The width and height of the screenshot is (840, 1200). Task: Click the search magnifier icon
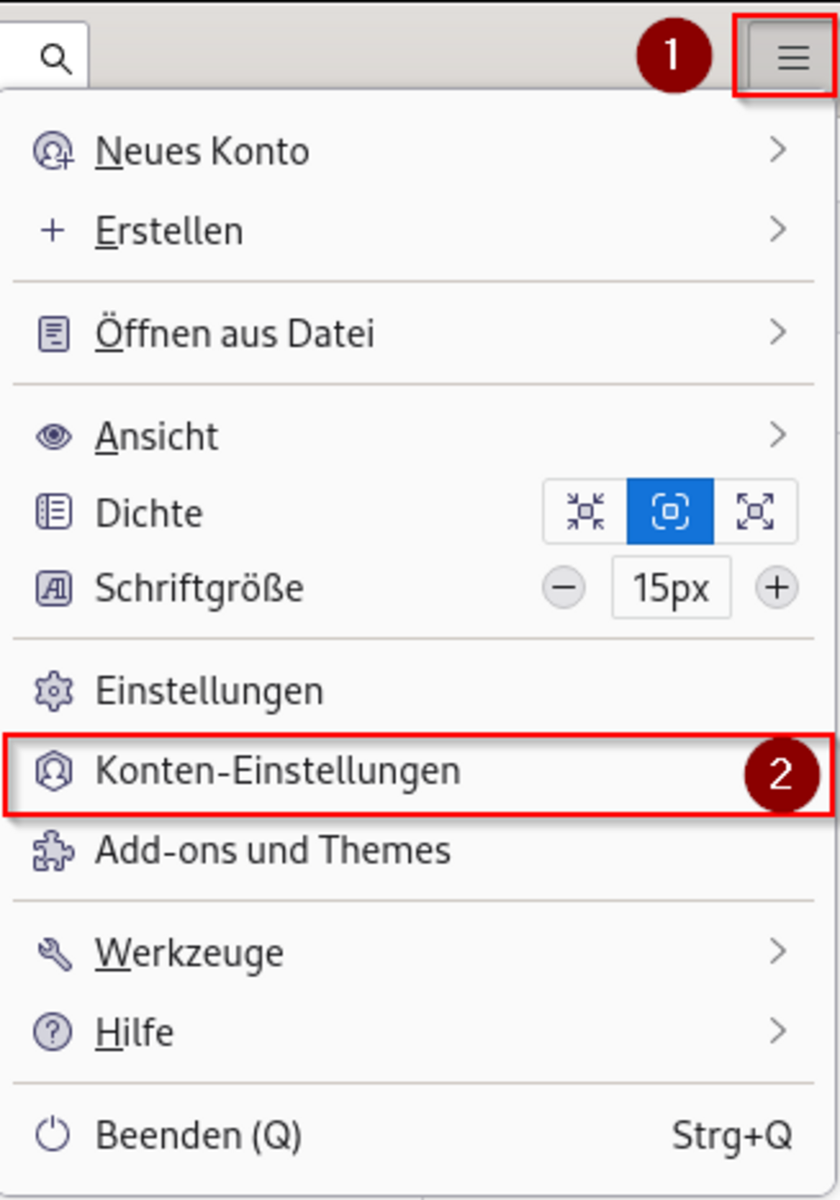pyautogui.click(x=56, y=58)
